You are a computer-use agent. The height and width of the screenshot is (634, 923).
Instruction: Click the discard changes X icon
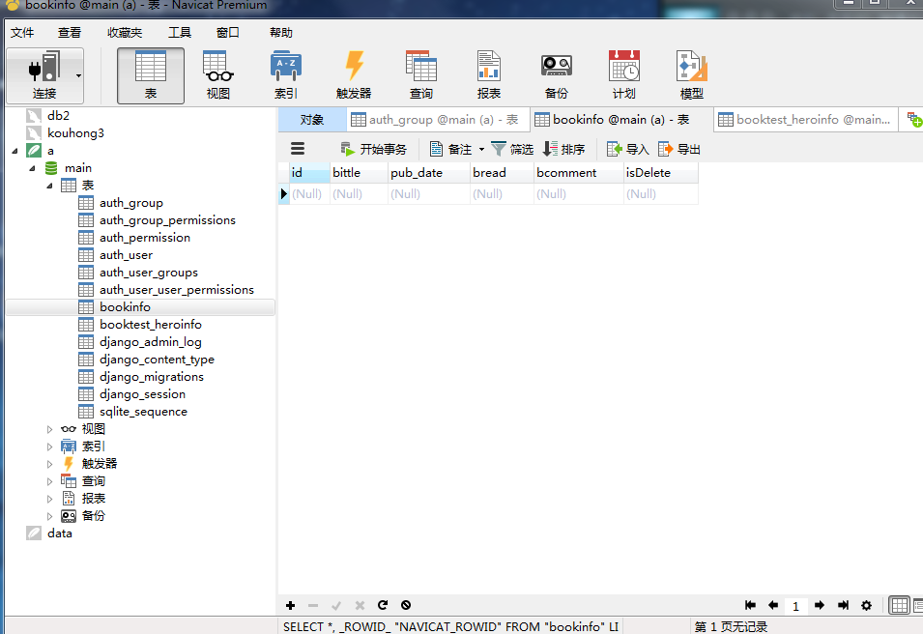360,605
